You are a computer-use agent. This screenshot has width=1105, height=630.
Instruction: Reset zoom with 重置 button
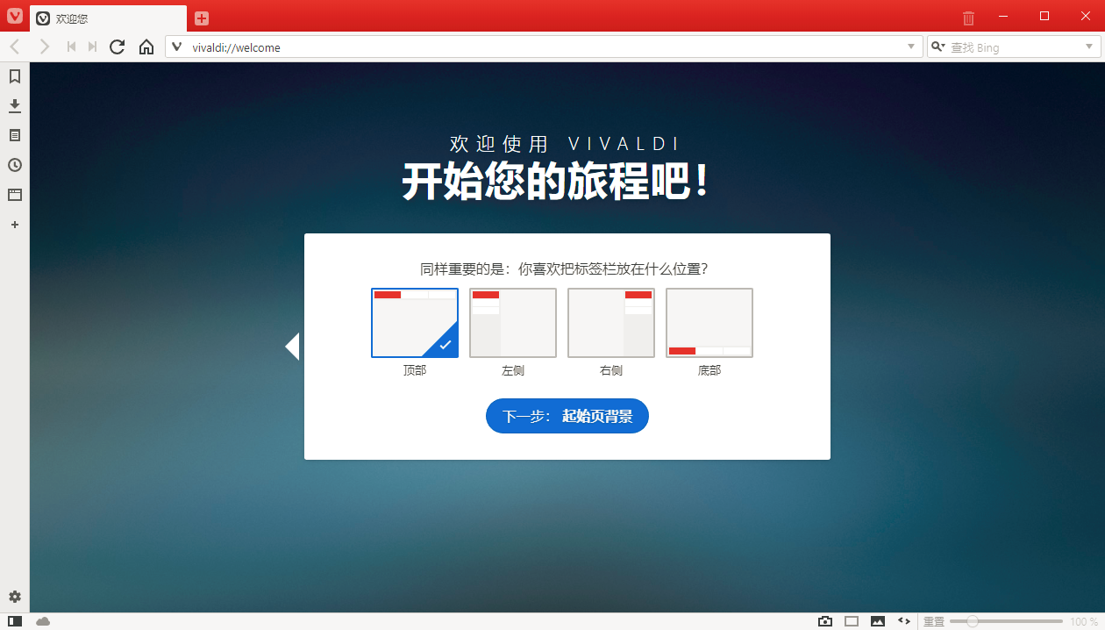click(934, 621)
